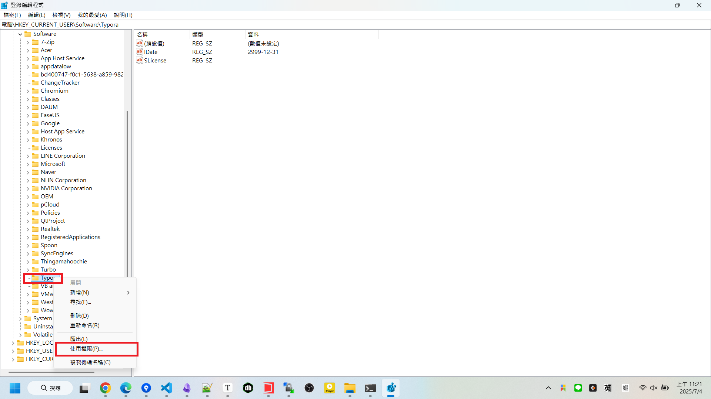Open the 新增(N) submenu
The width and height of the screenshot is (711, 399).
96,293
